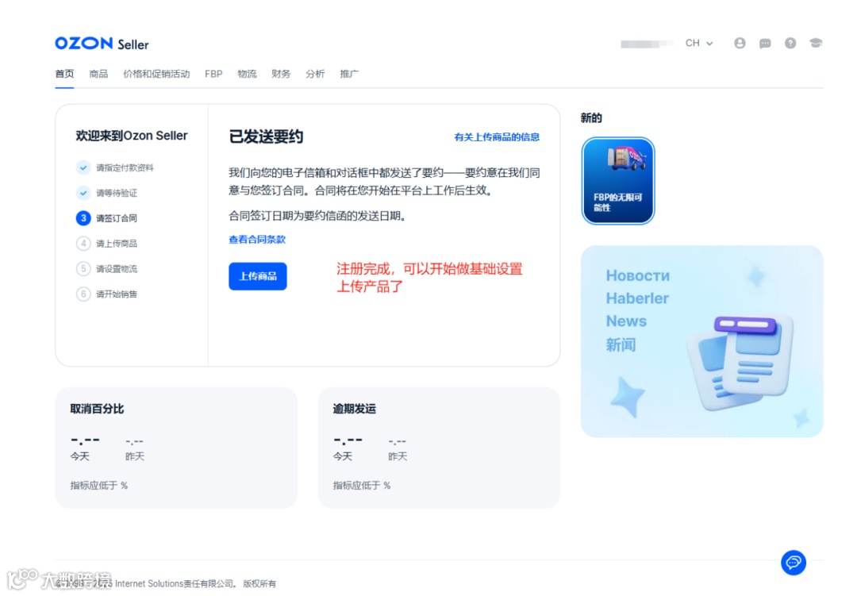Expand the CH language dropdown
Screen dimensions: 857x596
(x=699, y=43)
